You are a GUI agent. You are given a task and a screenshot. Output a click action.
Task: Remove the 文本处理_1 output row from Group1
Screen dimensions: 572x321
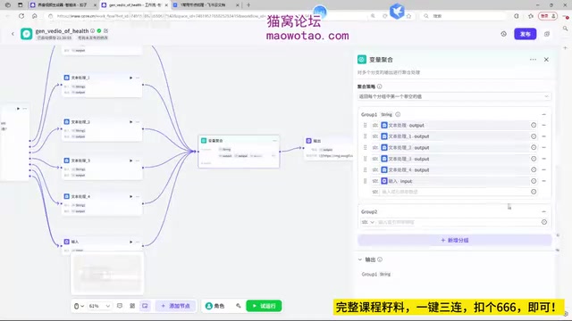coord(543,136)
